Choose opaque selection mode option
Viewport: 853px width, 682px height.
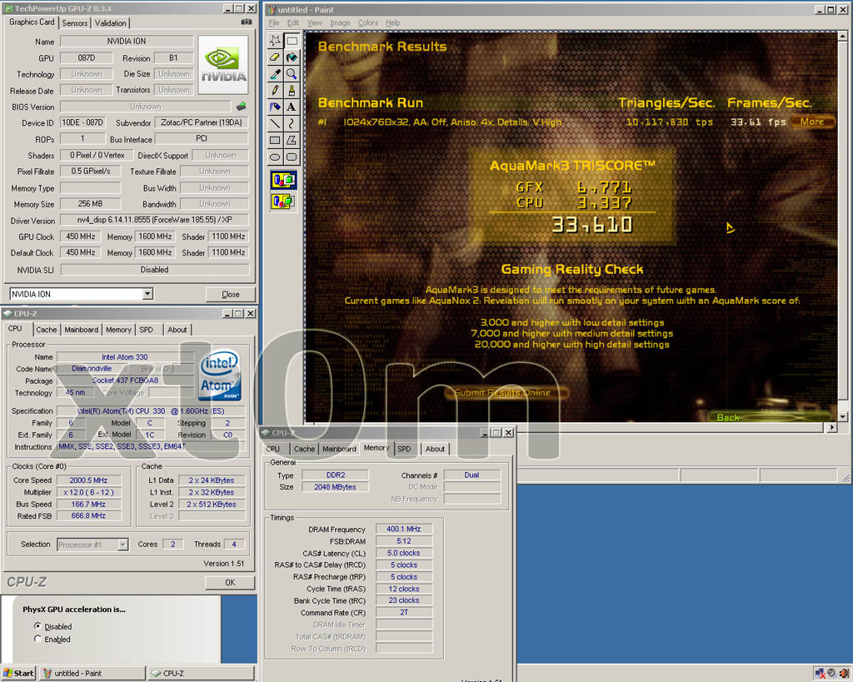[x=283, y=180]
